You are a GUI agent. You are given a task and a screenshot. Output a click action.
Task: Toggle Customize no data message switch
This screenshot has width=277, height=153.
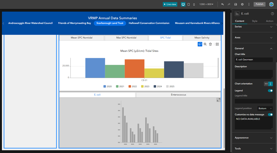pyautogui.click(x=270, y=114)
